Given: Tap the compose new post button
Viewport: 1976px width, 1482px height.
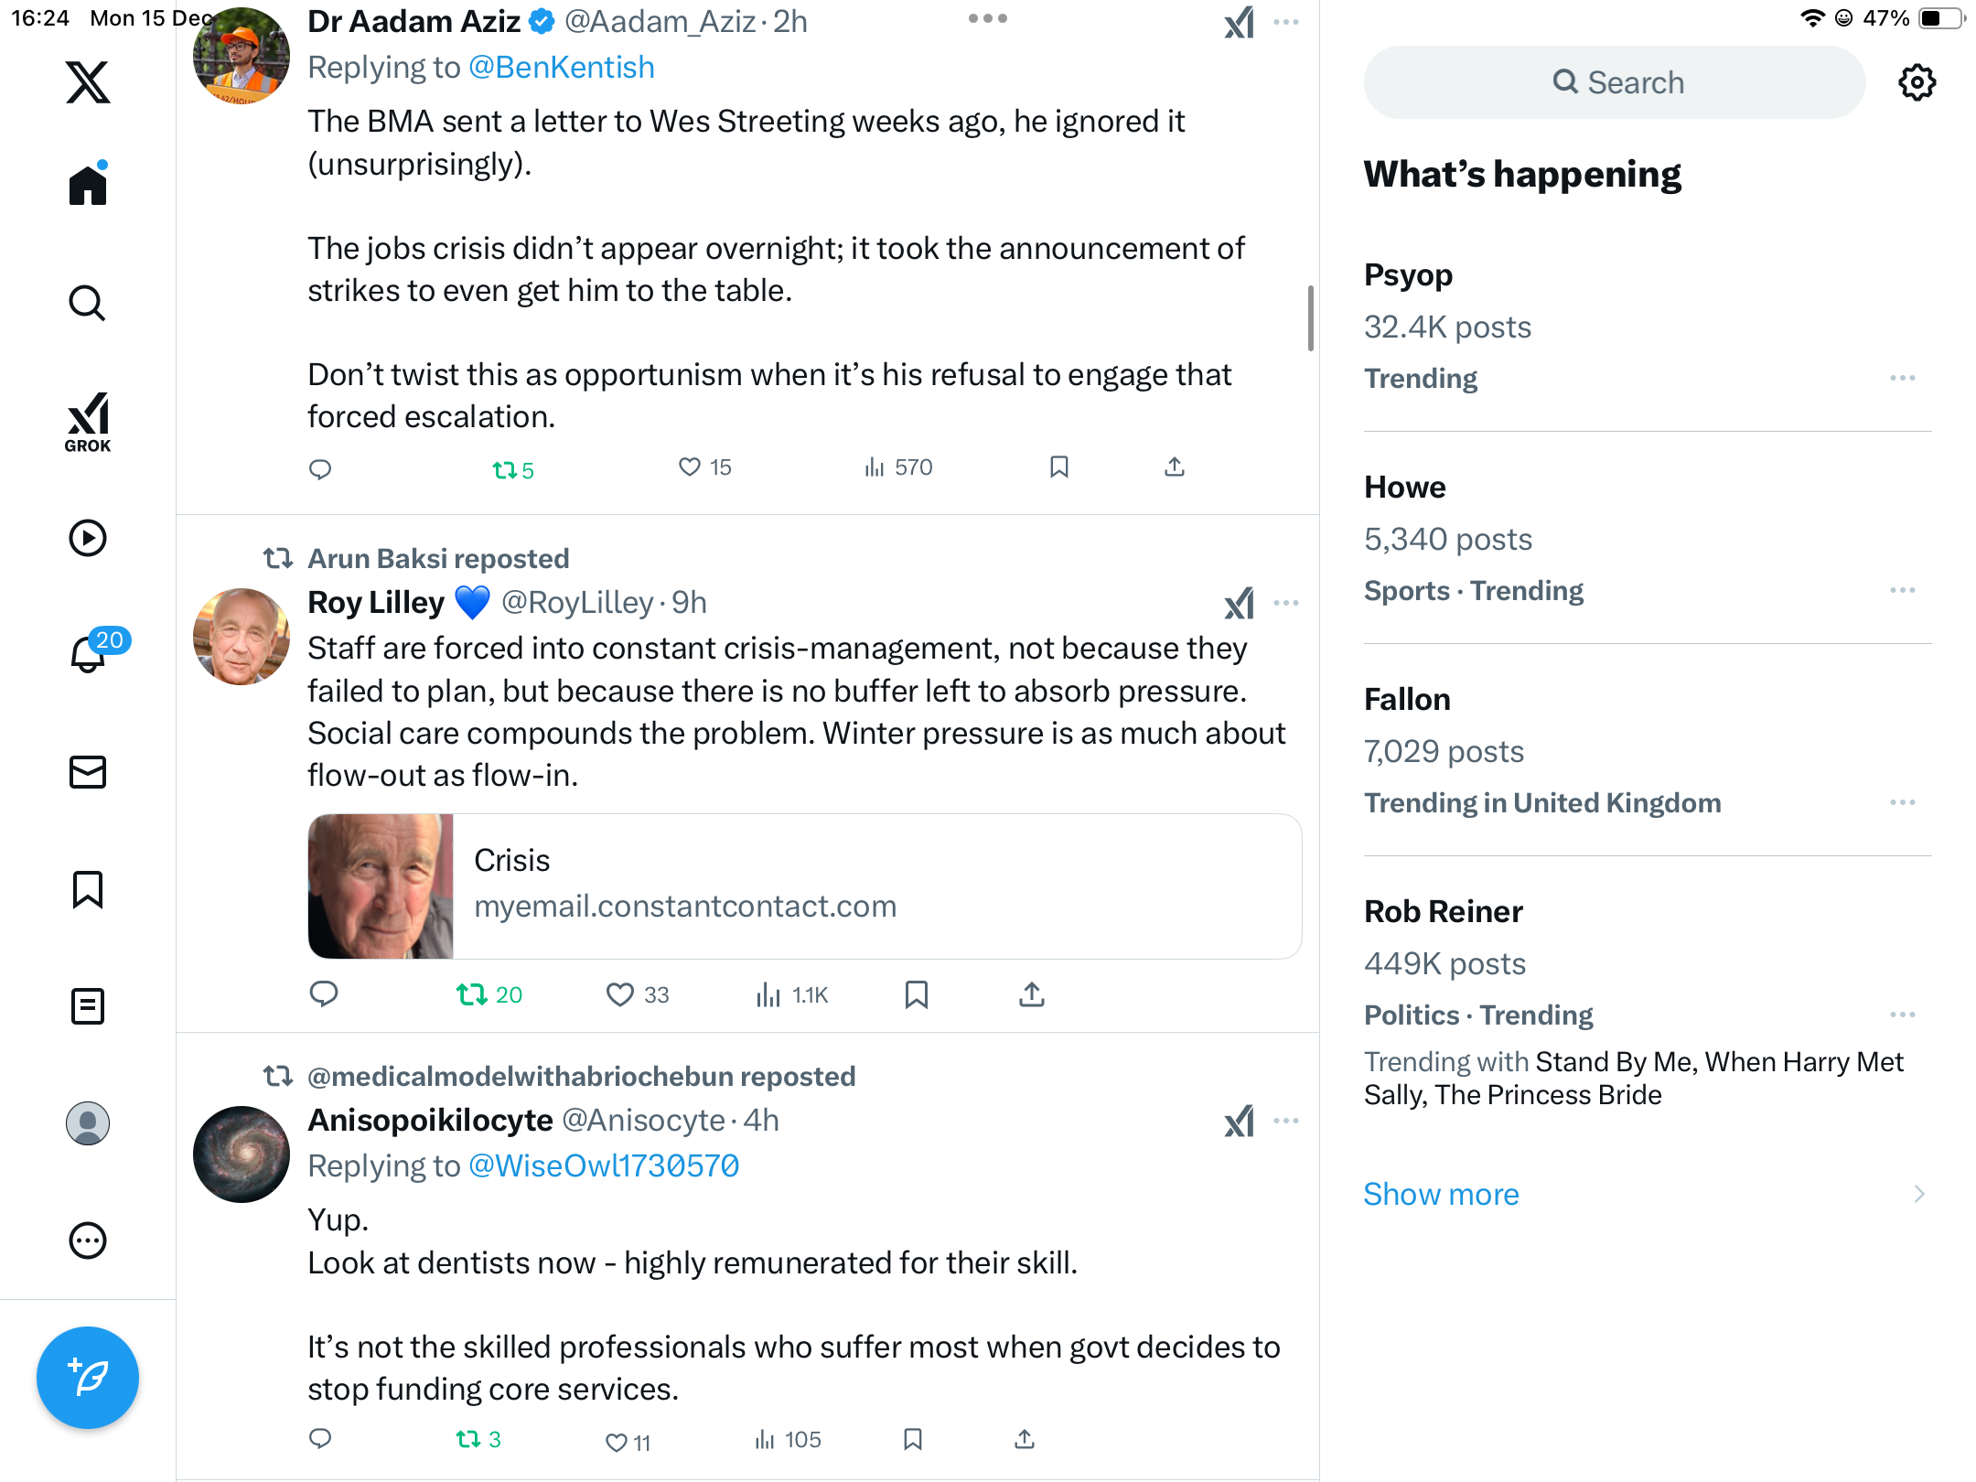Looking at the screenshot, I should coord(88,1378).
